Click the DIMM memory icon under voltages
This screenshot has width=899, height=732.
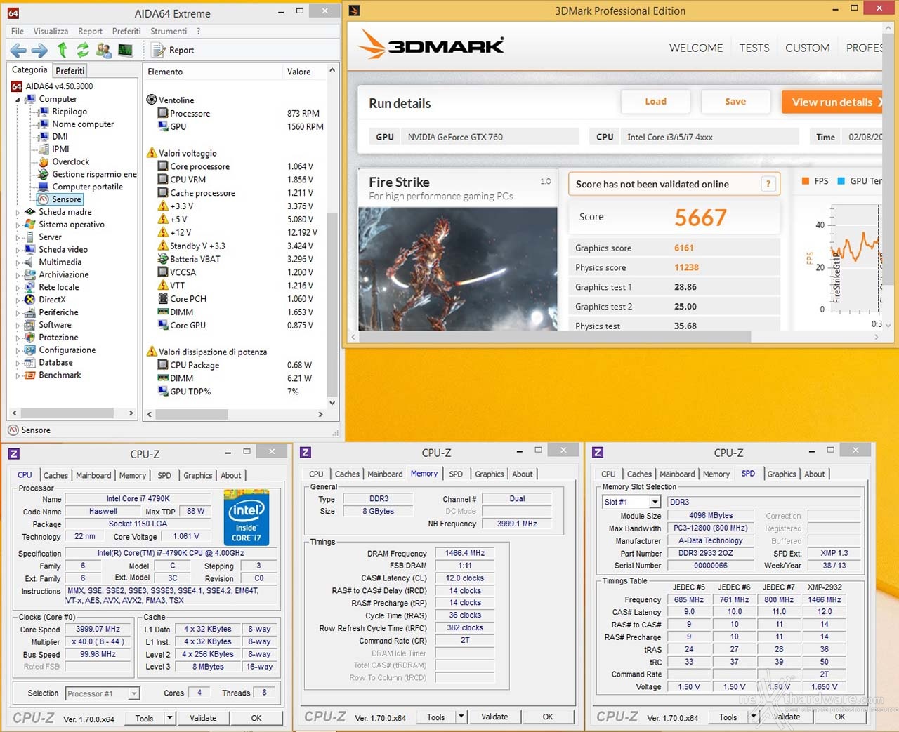[x=163, y=312]
